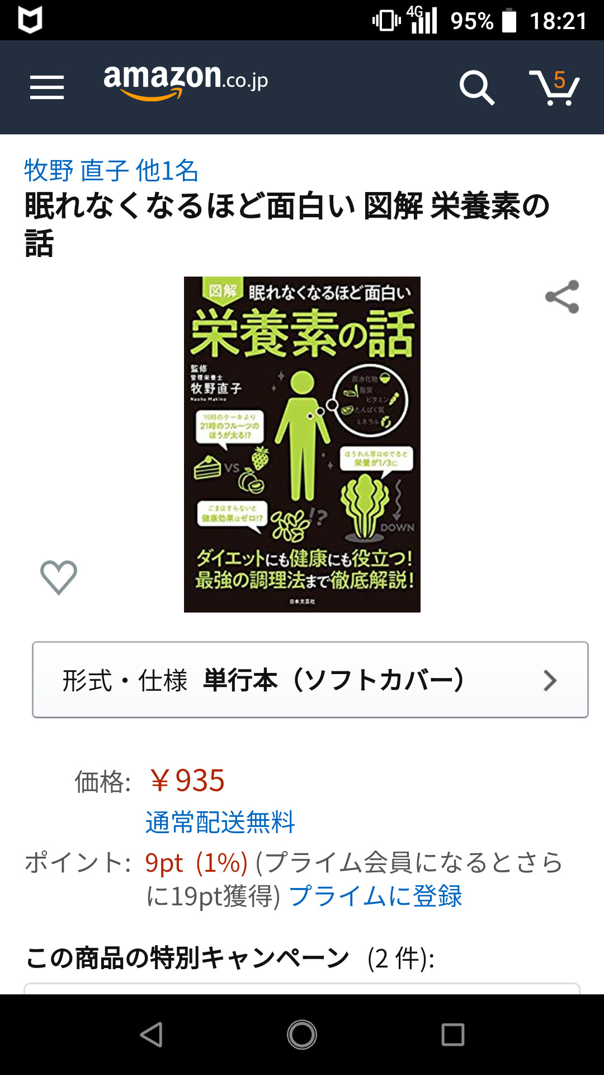Tap the Amazon.co.jp logo
This screenshot has height=1075, width=604.
point(186,82)
